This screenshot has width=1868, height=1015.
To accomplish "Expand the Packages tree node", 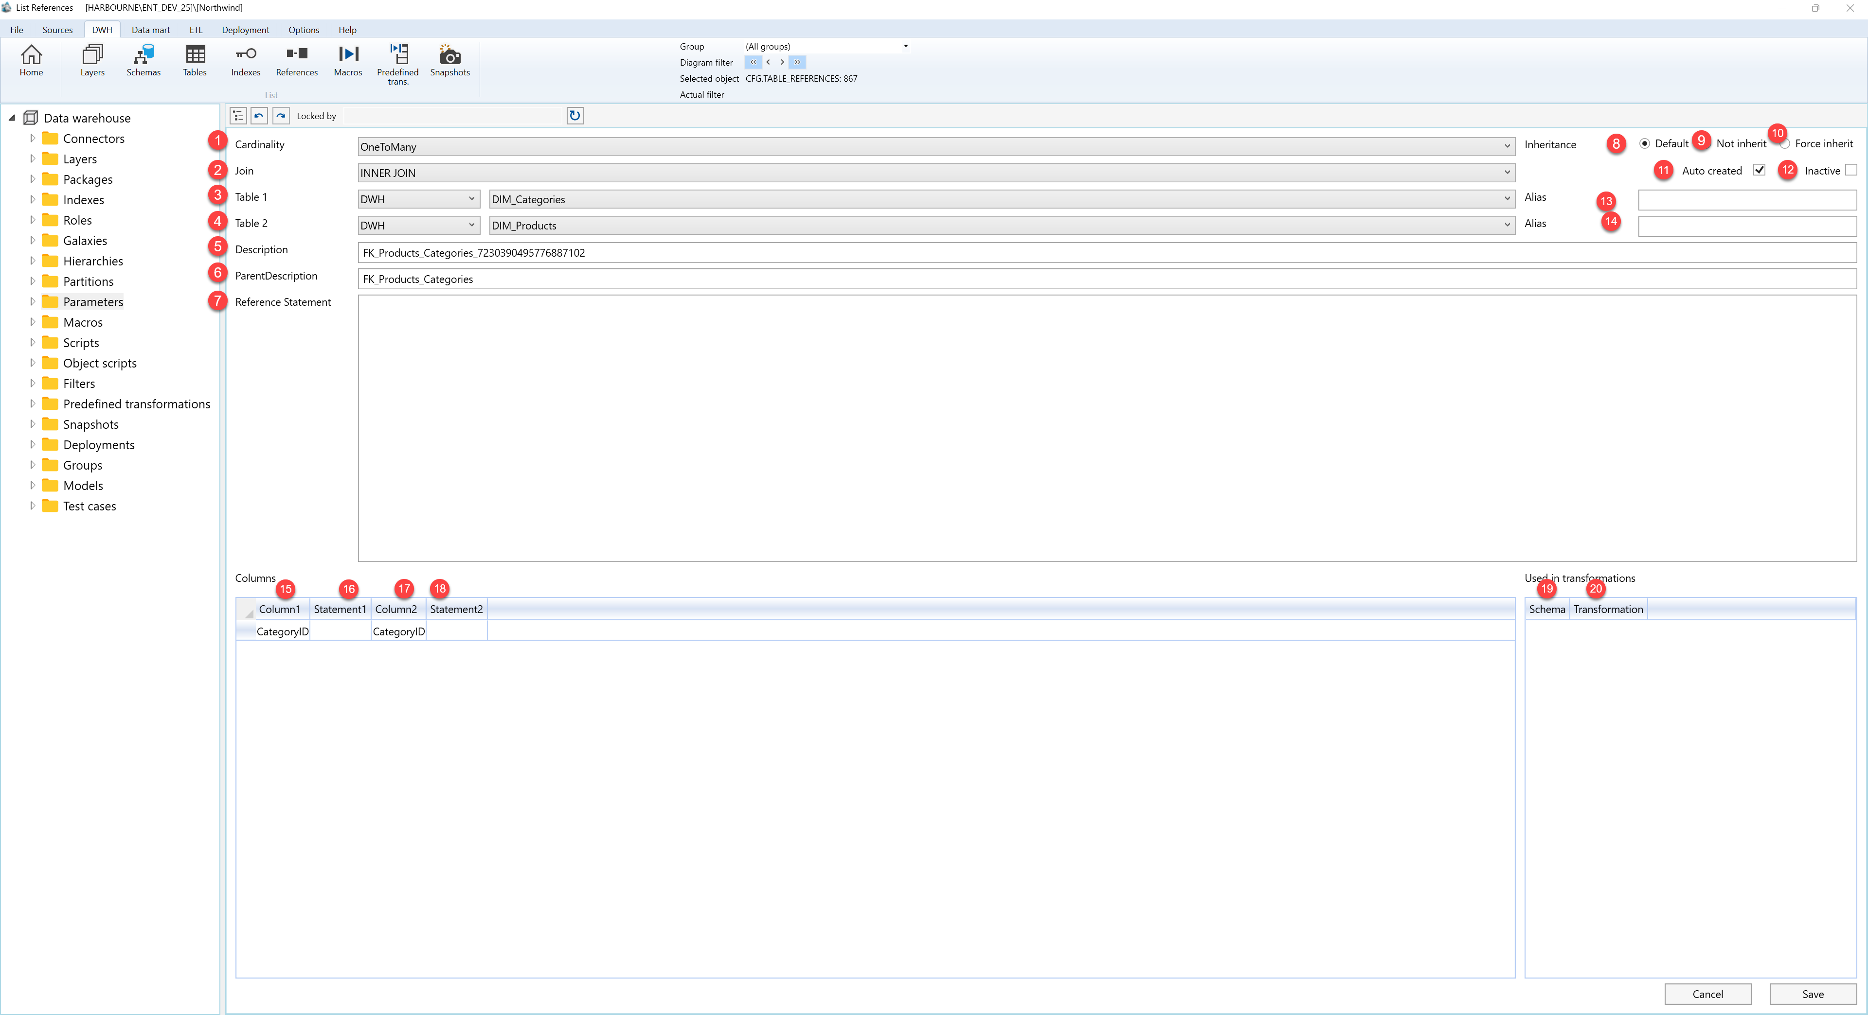I will tap(32, 178).
